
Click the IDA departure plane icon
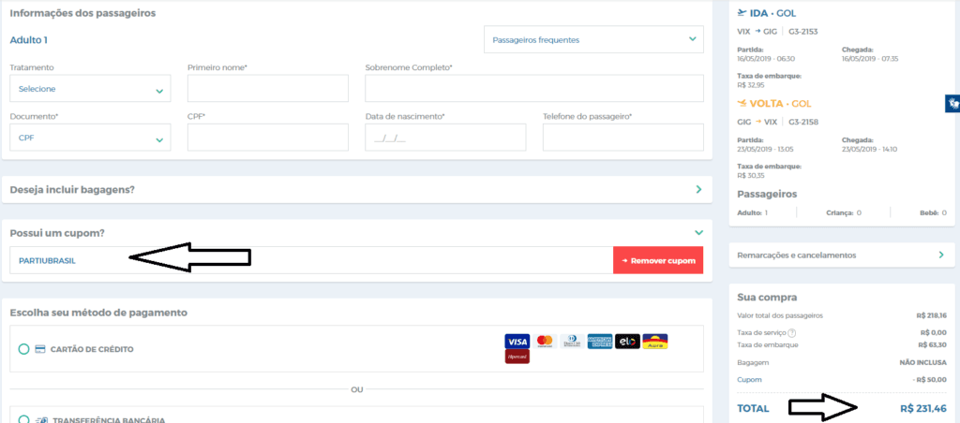tap(742, 13)
